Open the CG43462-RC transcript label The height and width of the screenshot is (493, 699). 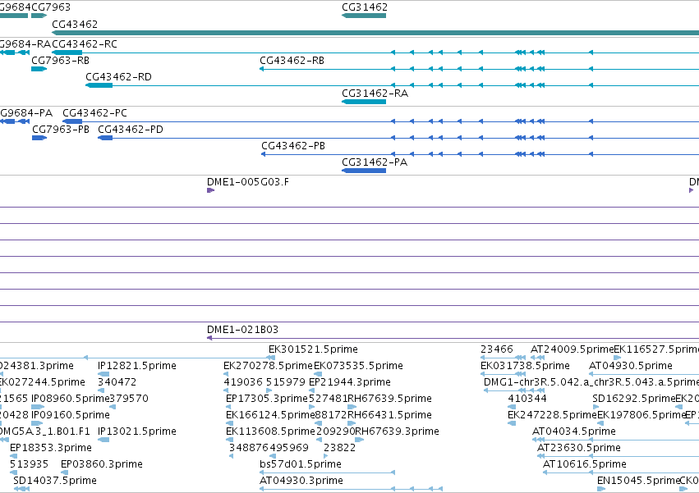tap(85, 44)
